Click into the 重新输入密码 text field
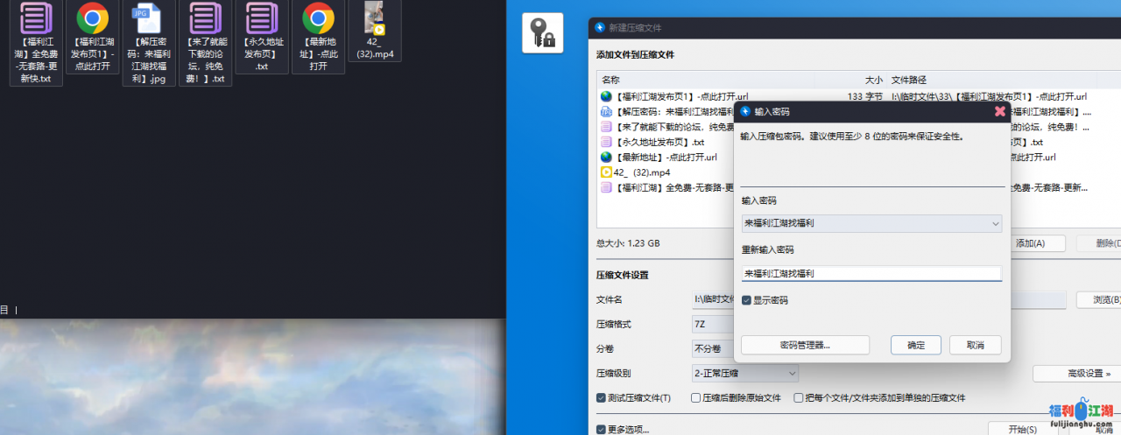1121x435 pixels. (871, 274)
